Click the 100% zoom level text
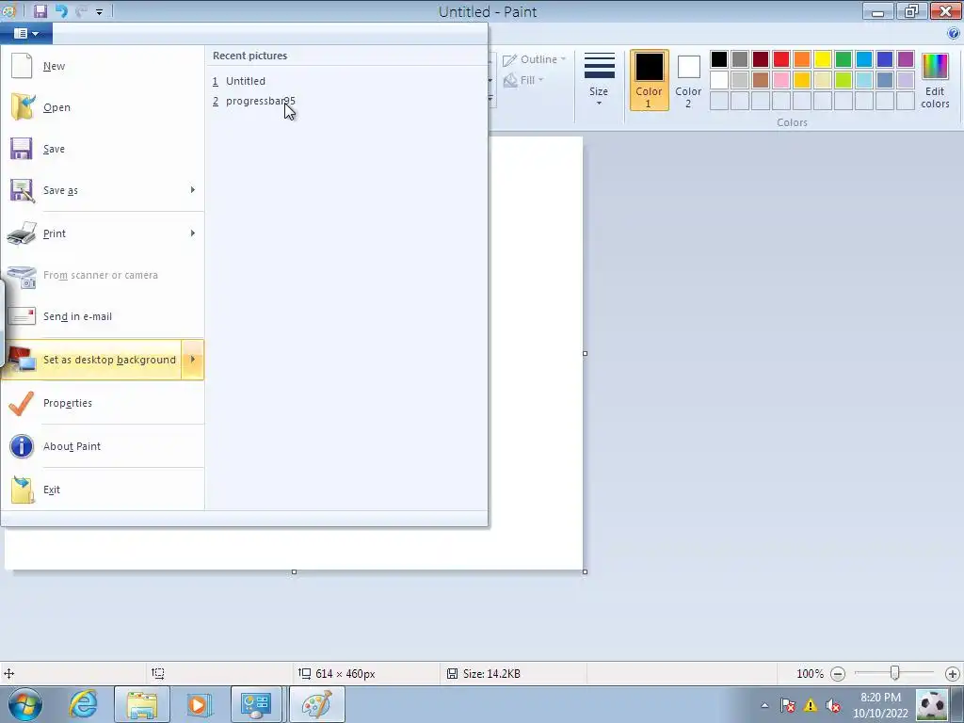Viewport: 964px width, 723px height. click(810, 674)
